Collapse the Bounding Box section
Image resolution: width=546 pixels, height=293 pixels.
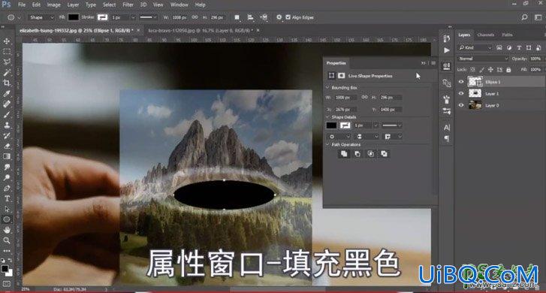(x=327, y=87)
